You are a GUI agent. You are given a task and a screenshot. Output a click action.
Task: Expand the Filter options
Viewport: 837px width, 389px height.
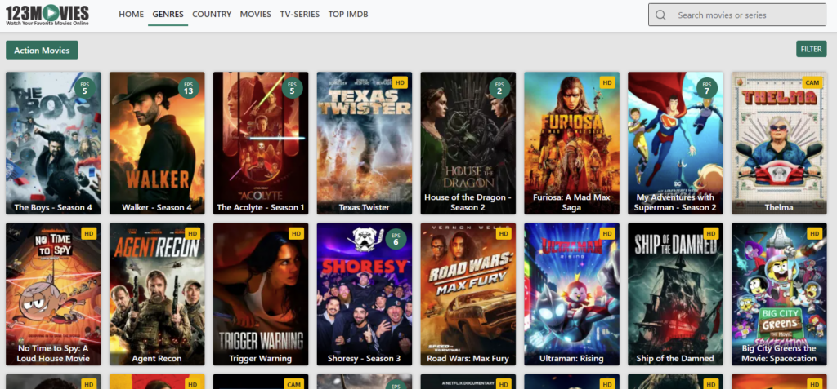pos(811,49)
